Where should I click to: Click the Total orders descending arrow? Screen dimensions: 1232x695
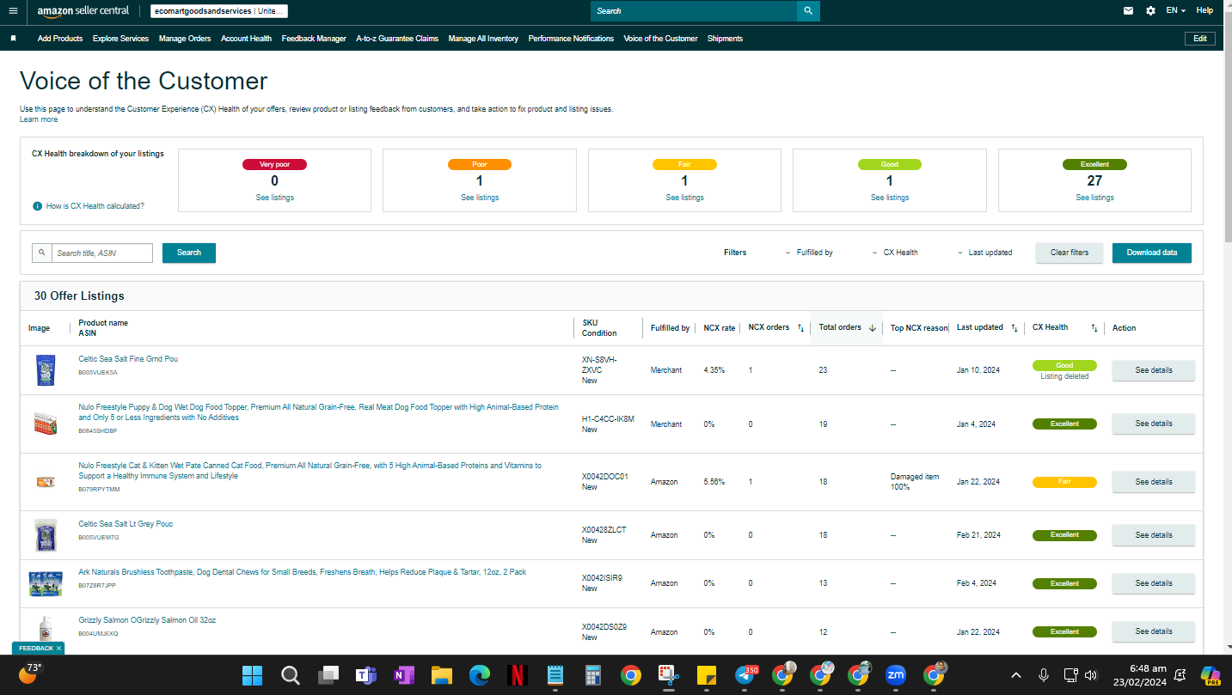pyautogui.click(x=873, y=327)
